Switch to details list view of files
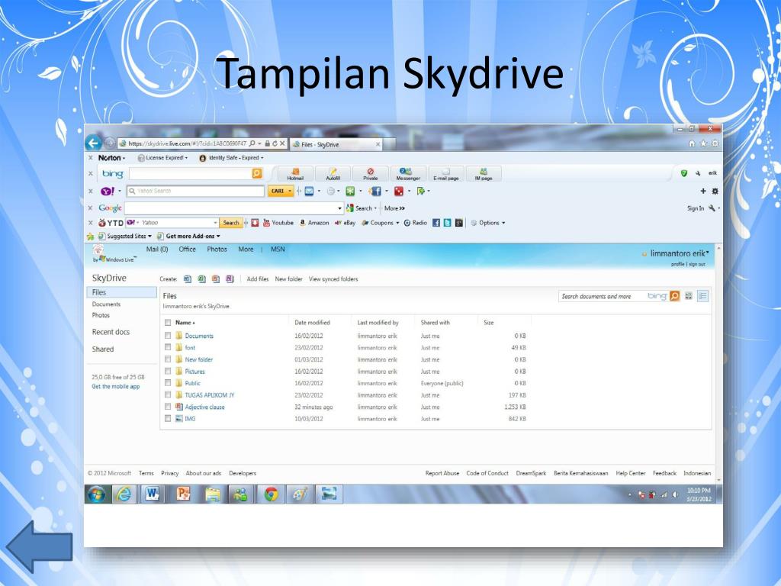781x586 pixels. click(702, 296)
